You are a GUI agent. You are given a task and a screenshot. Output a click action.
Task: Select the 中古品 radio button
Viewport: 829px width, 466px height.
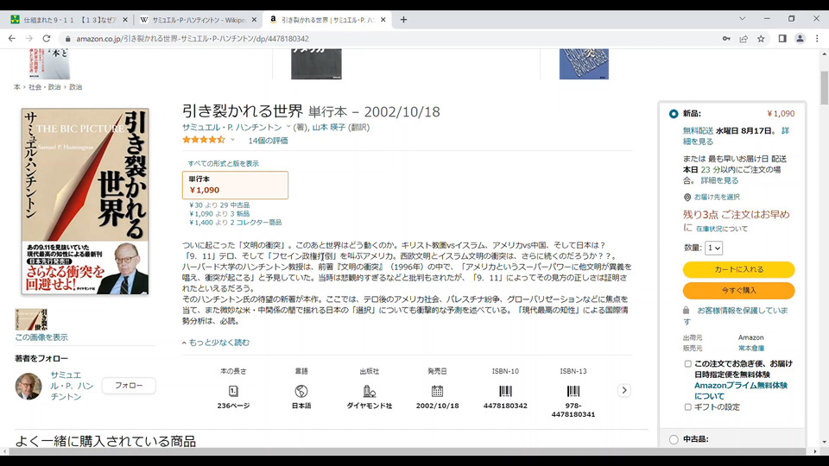(674, 439)
